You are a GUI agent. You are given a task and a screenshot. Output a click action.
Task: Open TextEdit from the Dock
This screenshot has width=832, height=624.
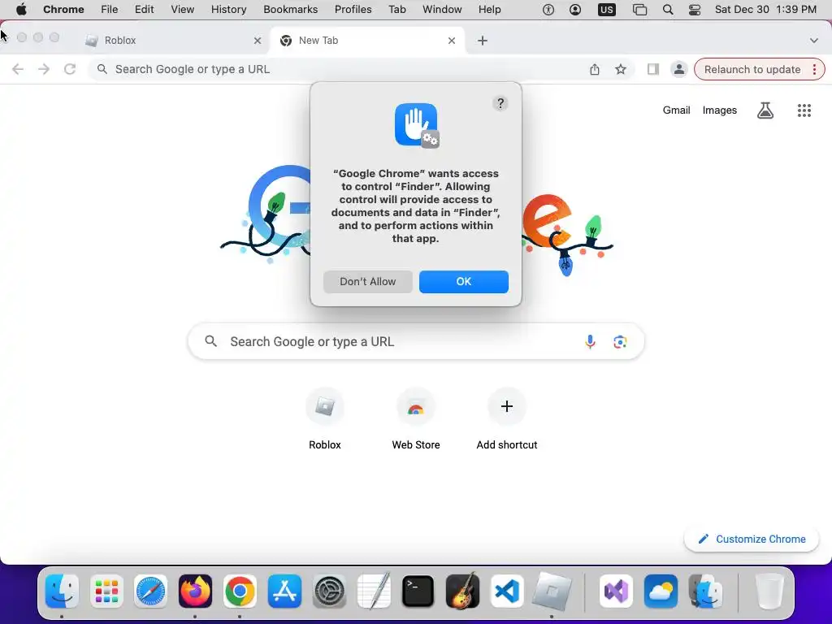374,591
